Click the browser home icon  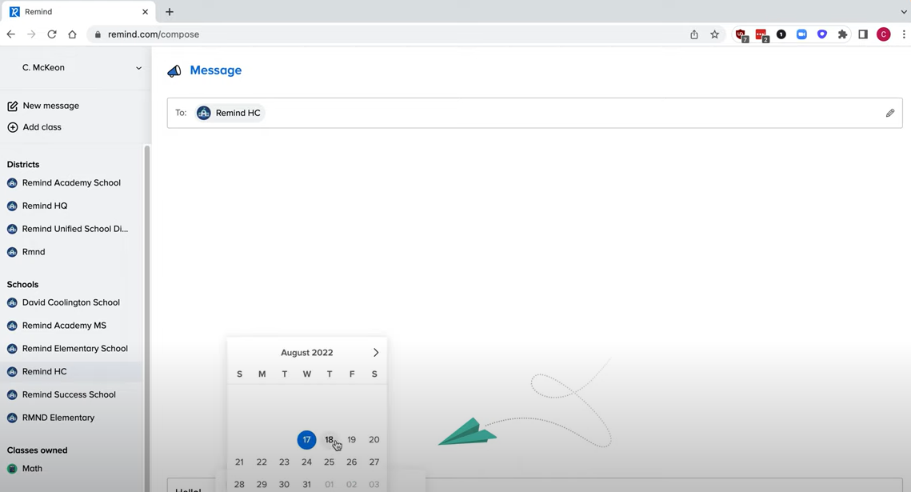tap(72, 34)
